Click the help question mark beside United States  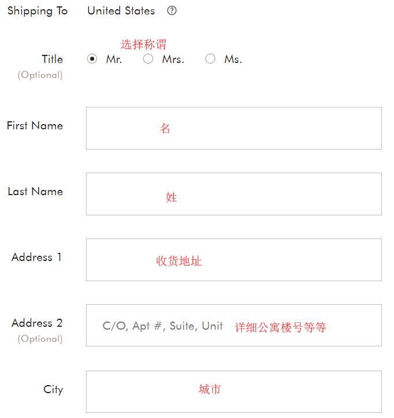click(x=171, y=11)
